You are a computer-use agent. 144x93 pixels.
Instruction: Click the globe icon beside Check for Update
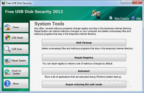point(8,72)
